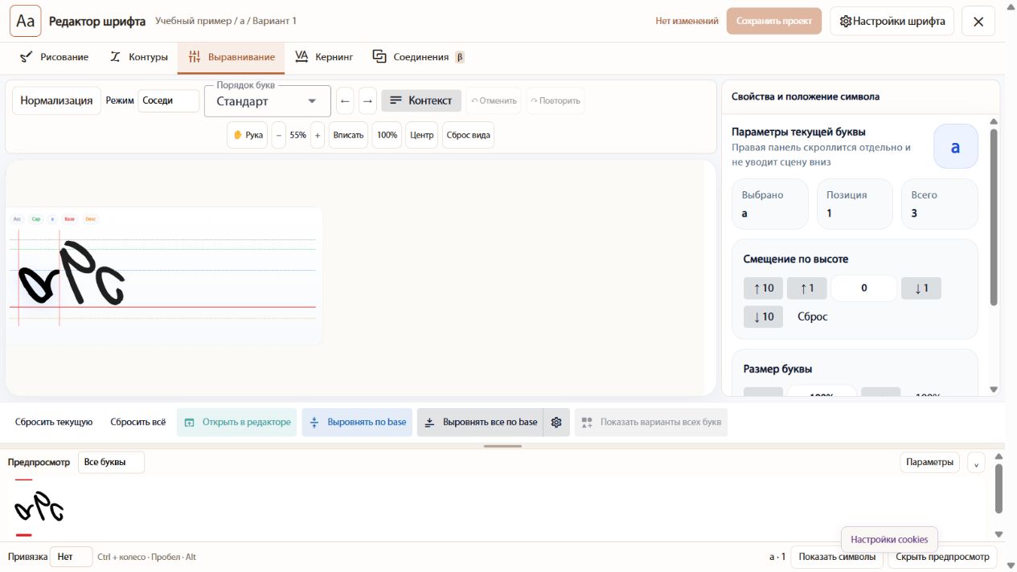Click the zoom in plus button
Viewport: 1017px width, 572px height.
click(318, 135)
